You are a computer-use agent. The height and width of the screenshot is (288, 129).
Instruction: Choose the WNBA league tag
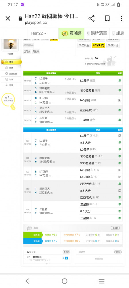tap(28, 45)
